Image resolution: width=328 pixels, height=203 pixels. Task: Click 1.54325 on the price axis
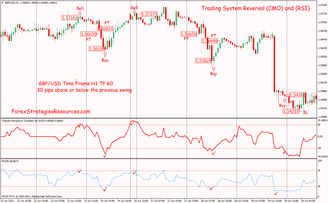point(323,108)
